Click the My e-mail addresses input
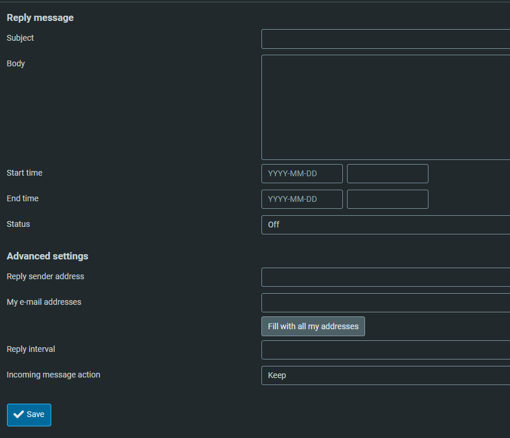The image size is (510, 438). coord(385,303)
